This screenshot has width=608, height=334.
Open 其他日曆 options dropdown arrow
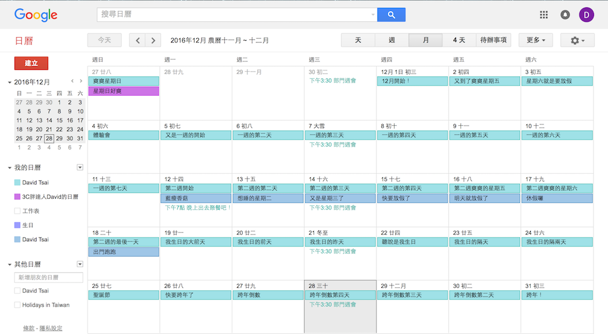[80, 264]
